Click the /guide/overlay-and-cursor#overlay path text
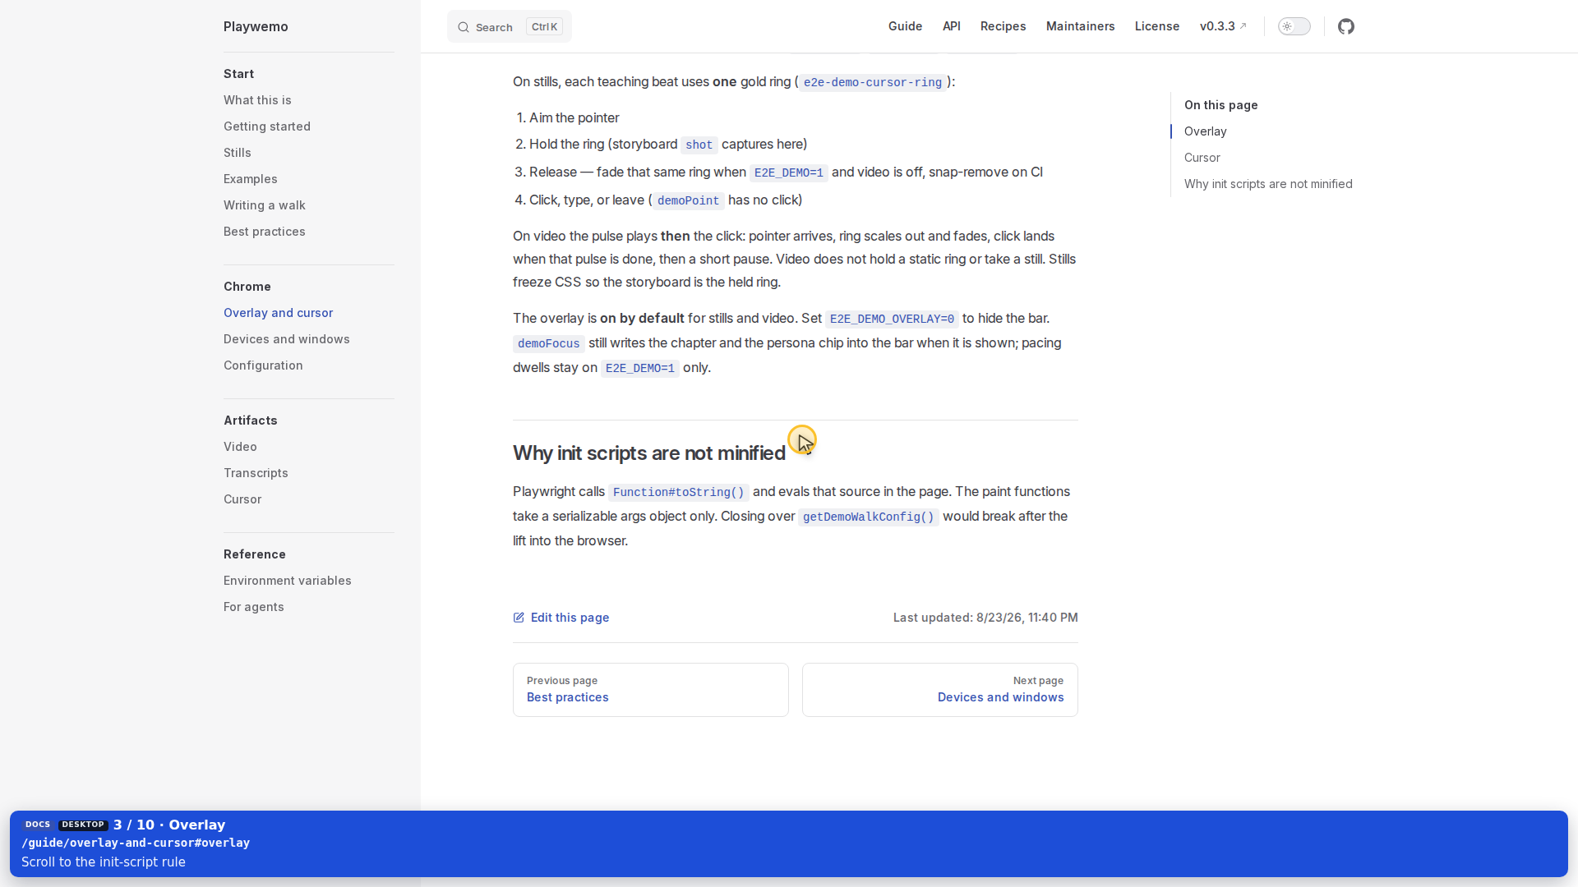The height and width of the screenshot is (887, 1578). click(x=136, y=843)
